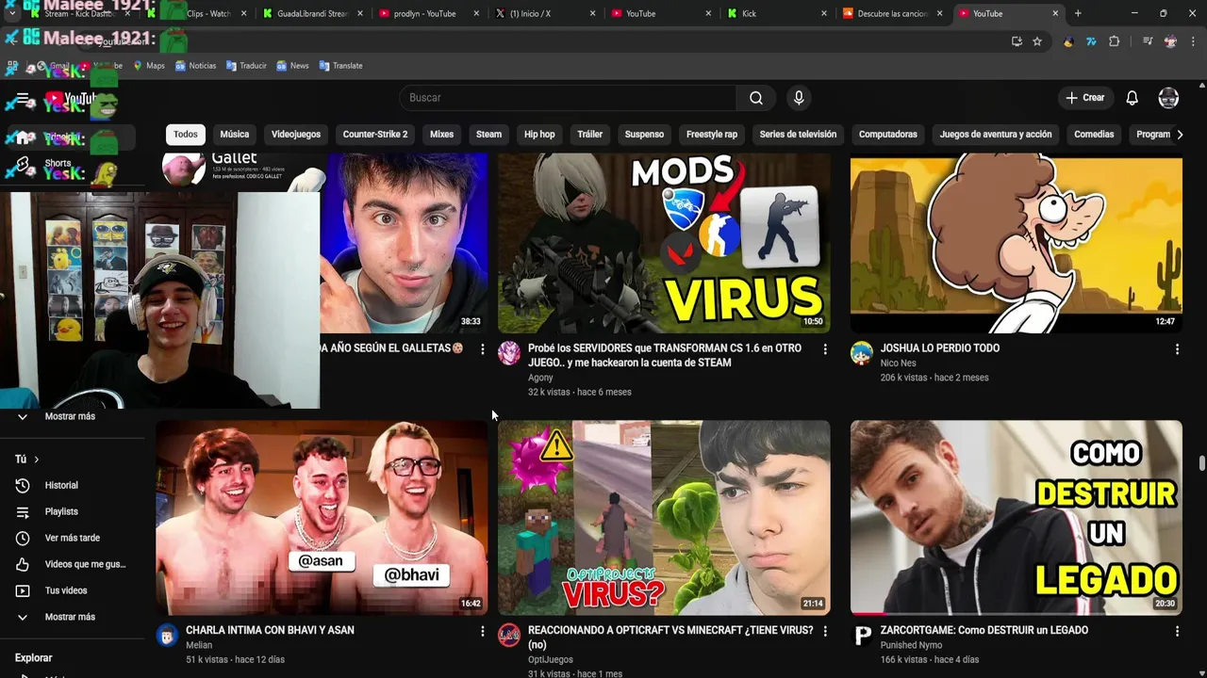Image resolution: width=1207 pixels, height=678 pixels.
Task: Open Noticias bookmark
Action: [x=195, y=66]
